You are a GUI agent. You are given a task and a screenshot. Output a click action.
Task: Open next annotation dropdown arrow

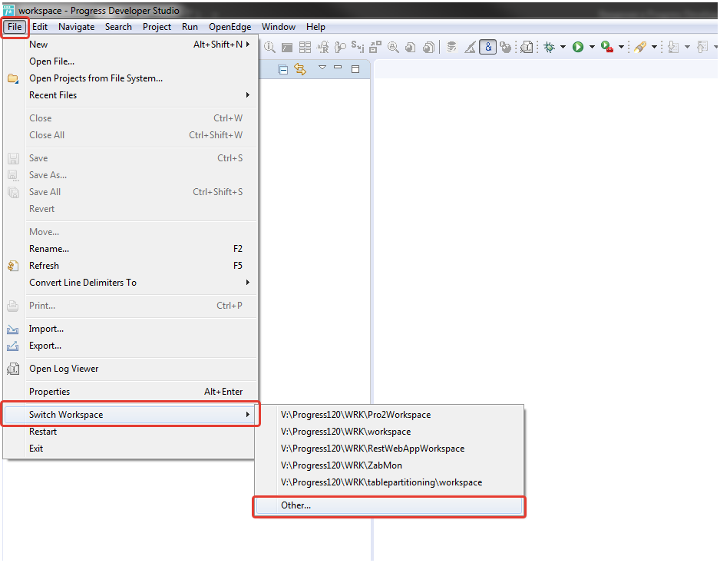click(687, 47)
